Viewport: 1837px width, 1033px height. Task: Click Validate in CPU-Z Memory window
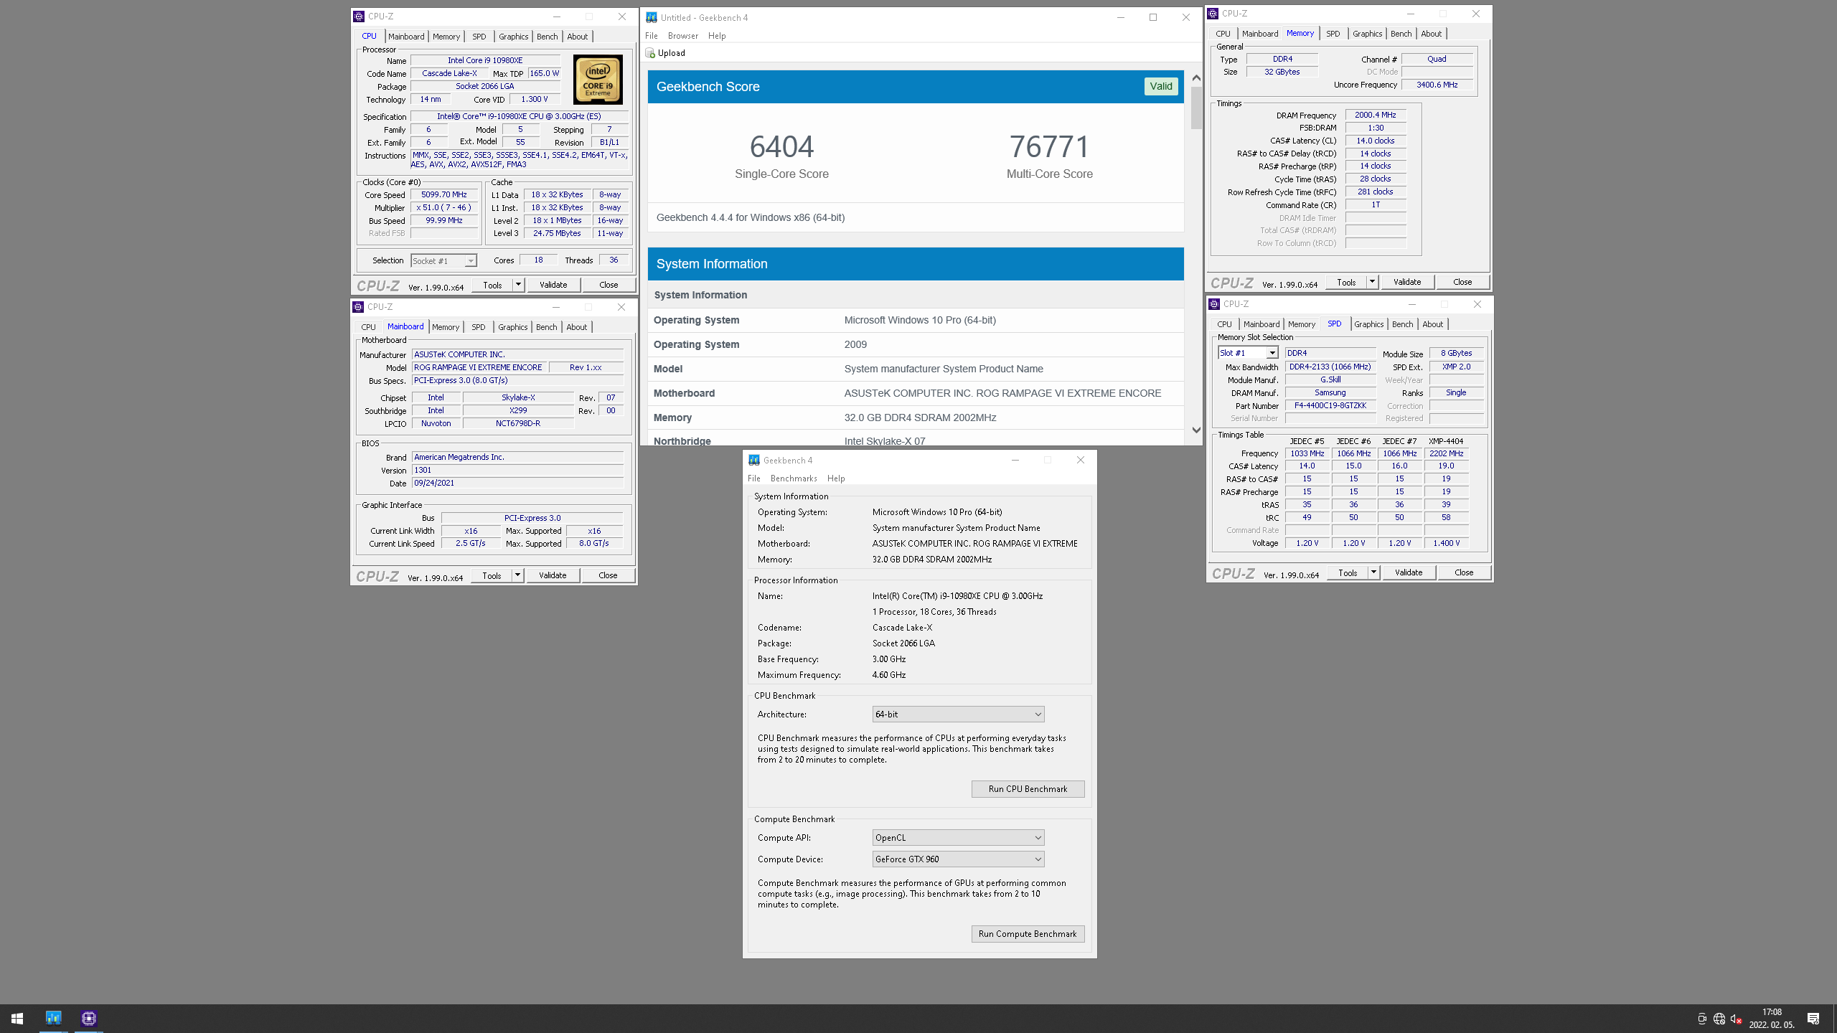[x=1407, y=282]
